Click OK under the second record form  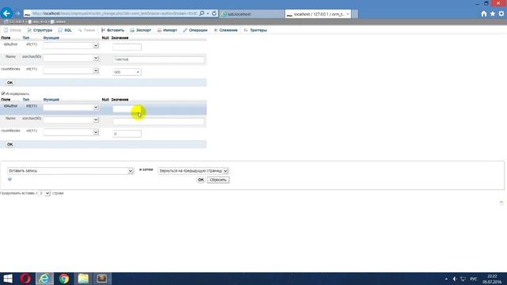[10, 144]
